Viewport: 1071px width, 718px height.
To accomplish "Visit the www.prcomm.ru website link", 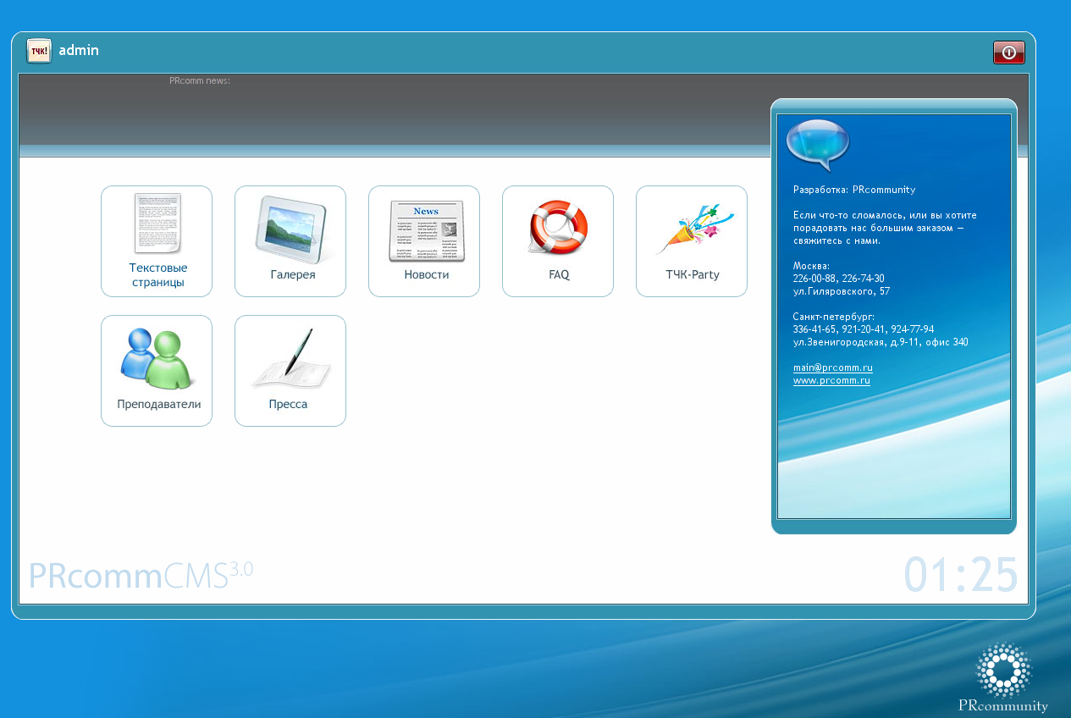I will coord(831,380).
